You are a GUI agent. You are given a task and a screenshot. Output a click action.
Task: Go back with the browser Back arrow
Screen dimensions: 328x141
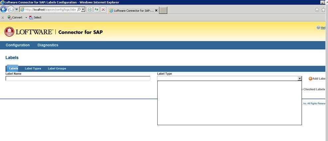pos(4,9)
